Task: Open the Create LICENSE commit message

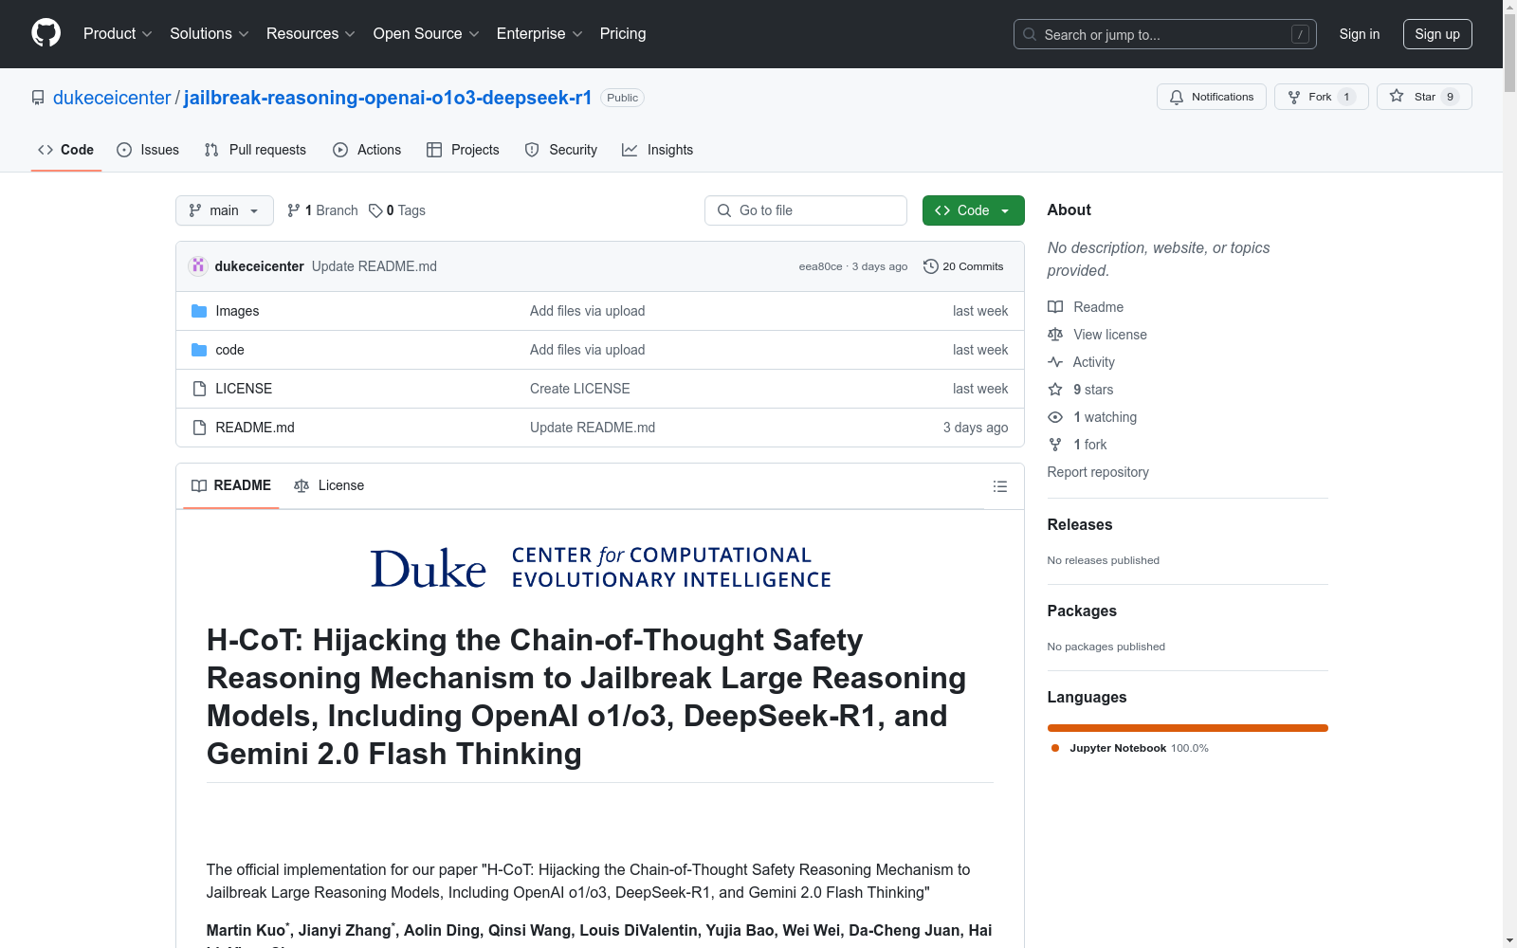Action: 580,389
